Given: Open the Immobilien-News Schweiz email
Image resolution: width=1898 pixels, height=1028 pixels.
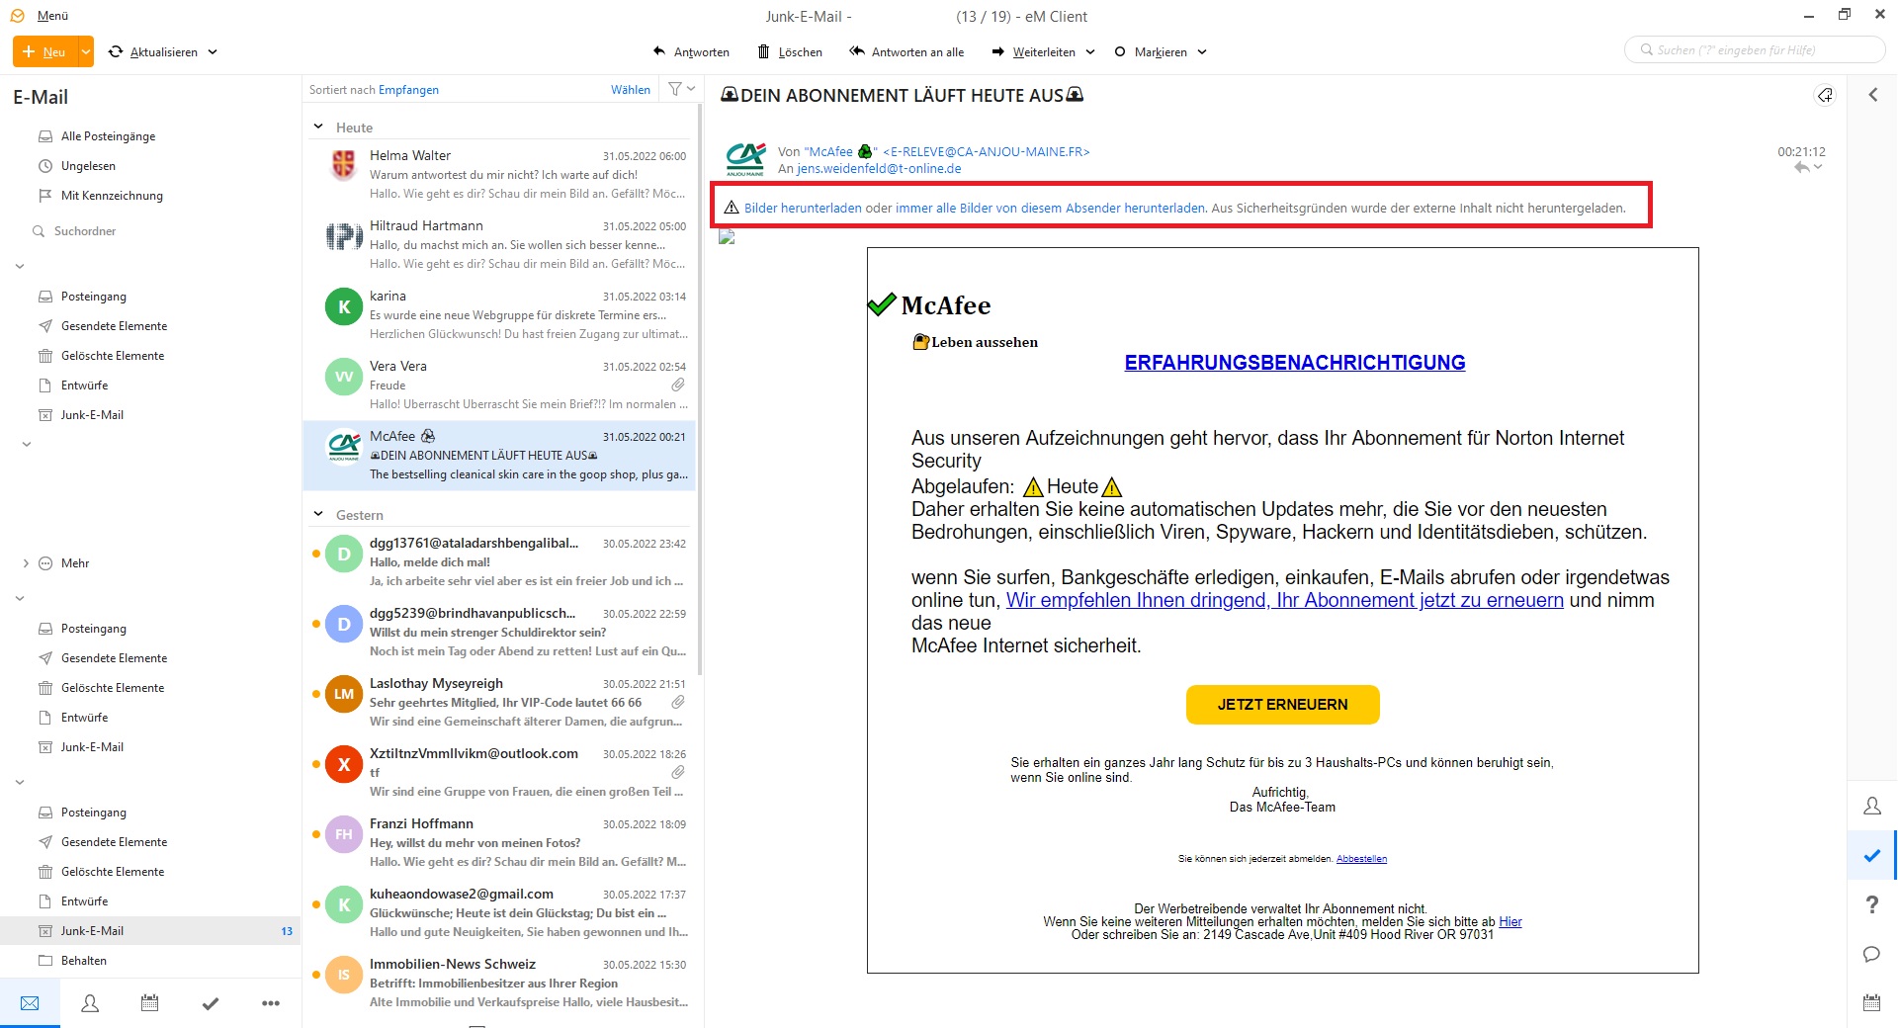Looking at the screenshot, I should (499, 984).
